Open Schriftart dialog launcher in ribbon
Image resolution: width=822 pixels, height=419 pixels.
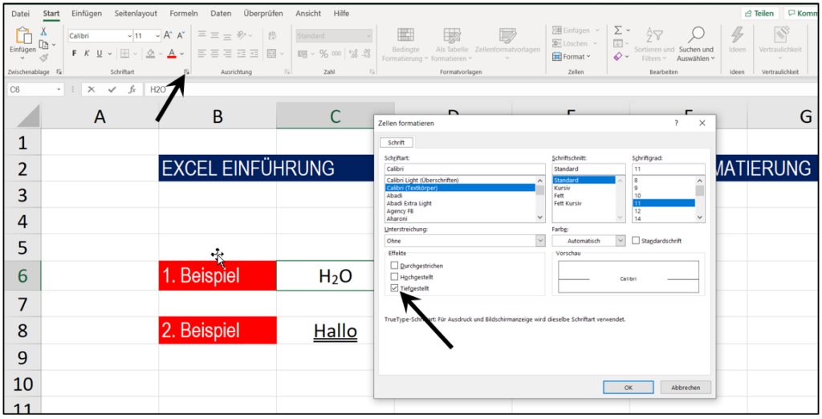point(186,72)
